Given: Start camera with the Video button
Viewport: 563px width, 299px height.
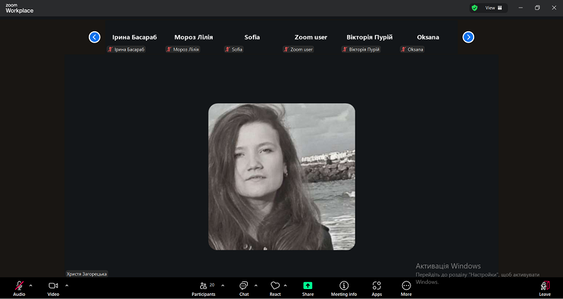Looking at the screenshot, I should [53, 288].
